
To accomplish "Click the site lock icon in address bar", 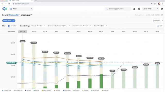I will tap(13, 4).
